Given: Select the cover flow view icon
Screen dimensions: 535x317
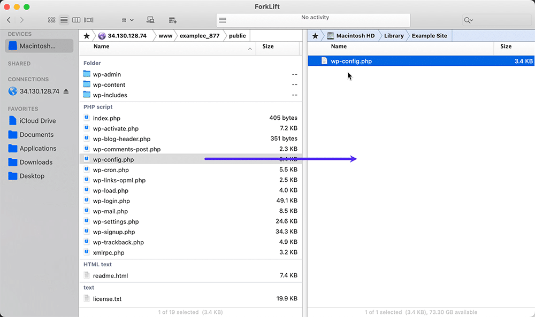Looking at the screenshot, I should 88,20.
